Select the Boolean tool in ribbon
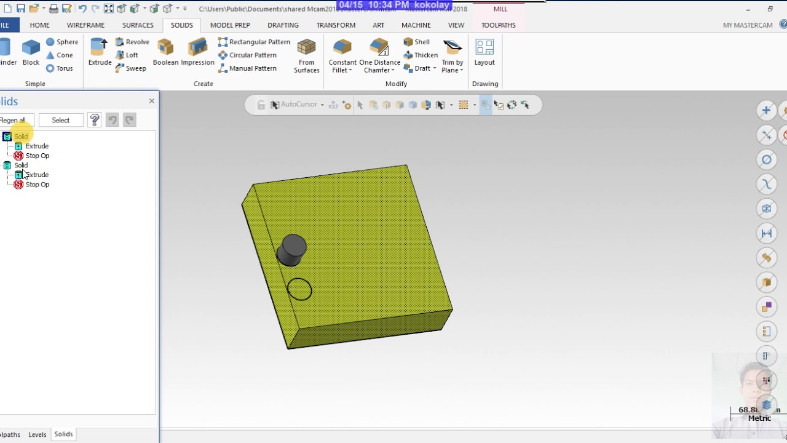Viewport: 787px width, 443px height. (x=165, y=49)
